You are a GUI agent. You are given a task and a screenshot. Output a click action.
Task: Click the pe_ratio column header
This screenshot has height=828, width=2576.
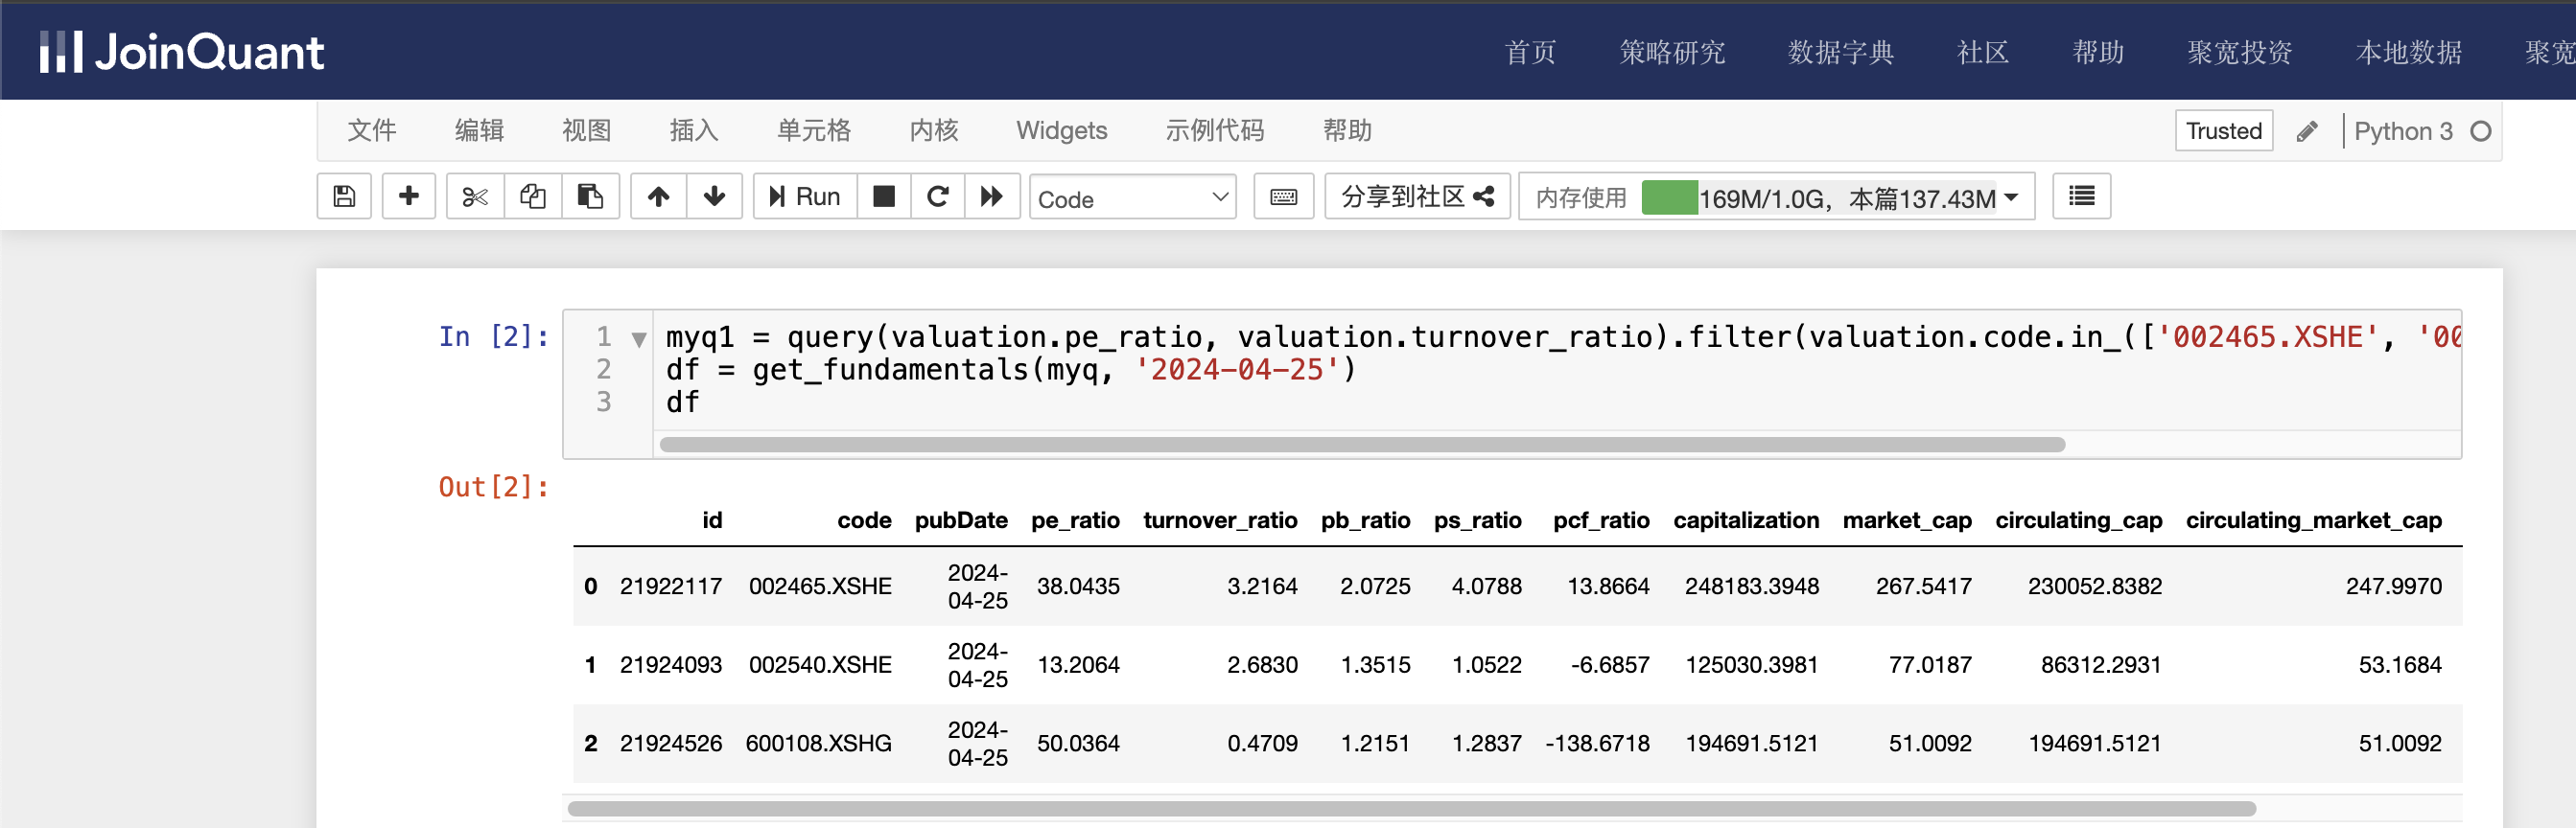pos(1075,520)
